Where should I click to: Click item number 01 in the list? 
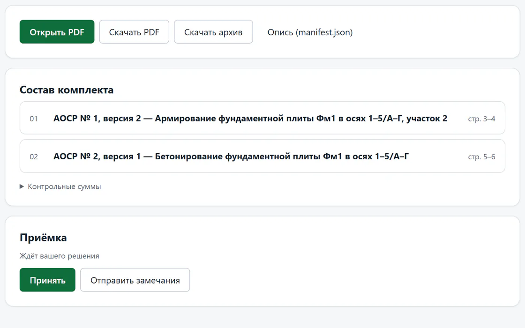[x=33, y=119]
